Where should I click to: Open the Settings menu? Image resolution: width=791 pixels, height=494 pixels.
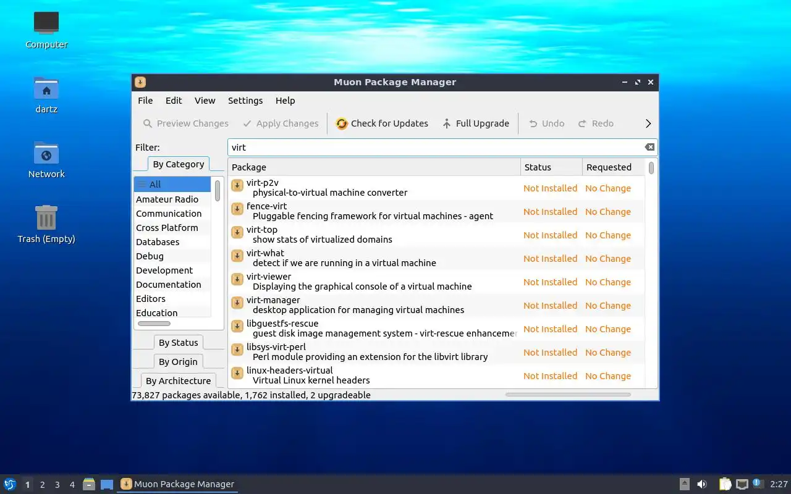pyautogui.click(x=245, y=101)
